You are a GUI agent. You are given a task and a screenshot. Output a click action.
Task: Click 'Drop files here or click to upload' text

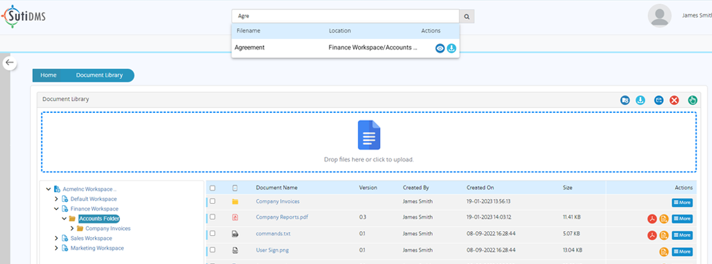(369, 160)
